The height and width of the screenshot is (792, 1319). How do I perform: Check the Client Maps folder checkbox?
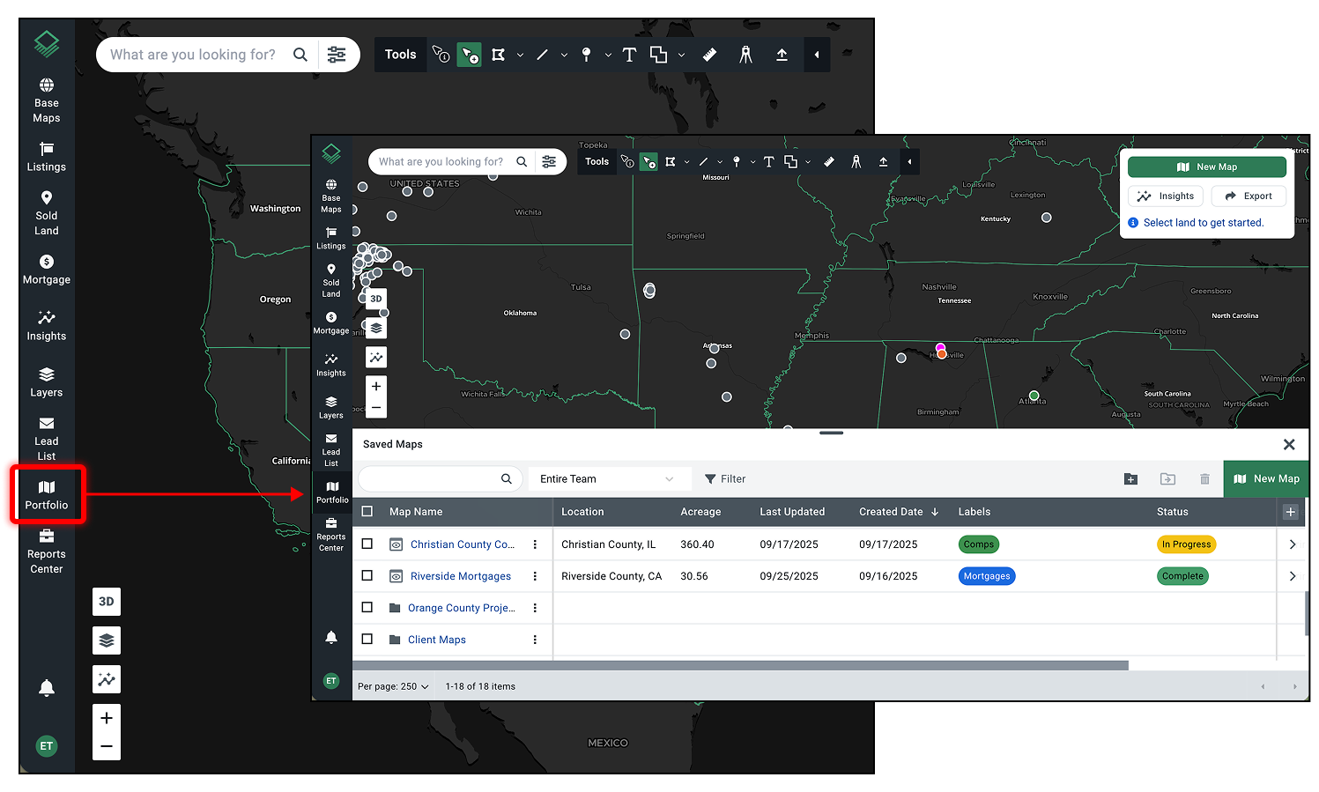coord(367,640)
